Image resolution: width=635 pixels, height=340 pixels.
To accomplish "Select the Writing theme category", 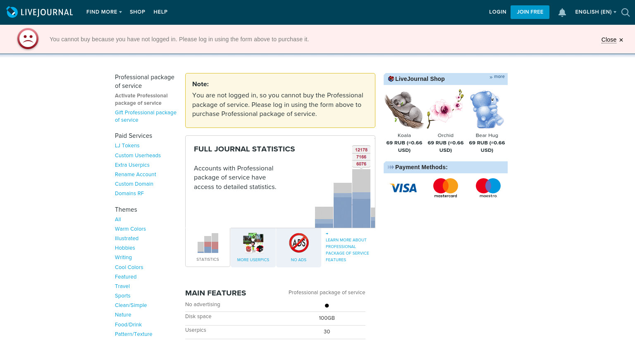I will (x=123, y=257).
